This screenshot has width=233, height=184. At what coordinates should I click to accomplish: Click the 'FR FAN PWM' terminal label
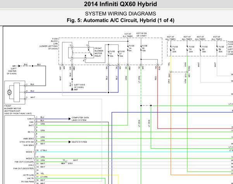pyautogui.click(x=28, y=182)
